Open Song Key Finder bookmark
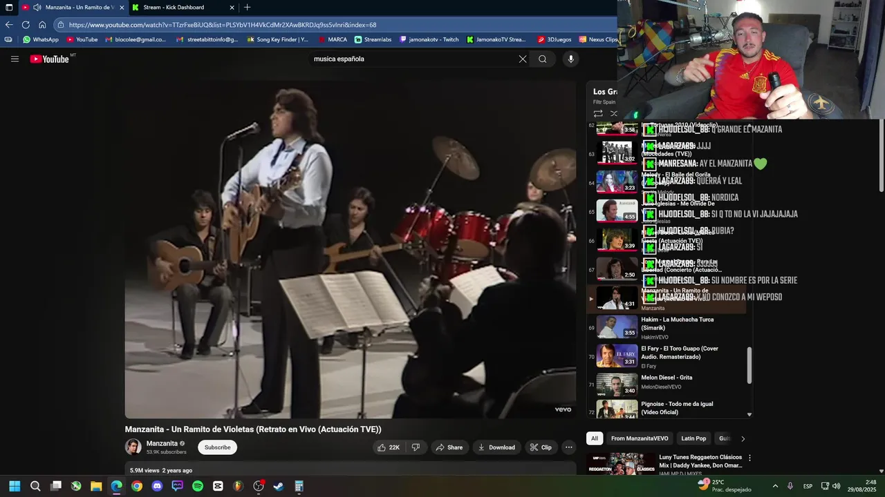This screenshot has width=885, height=497. click(278, 39)
